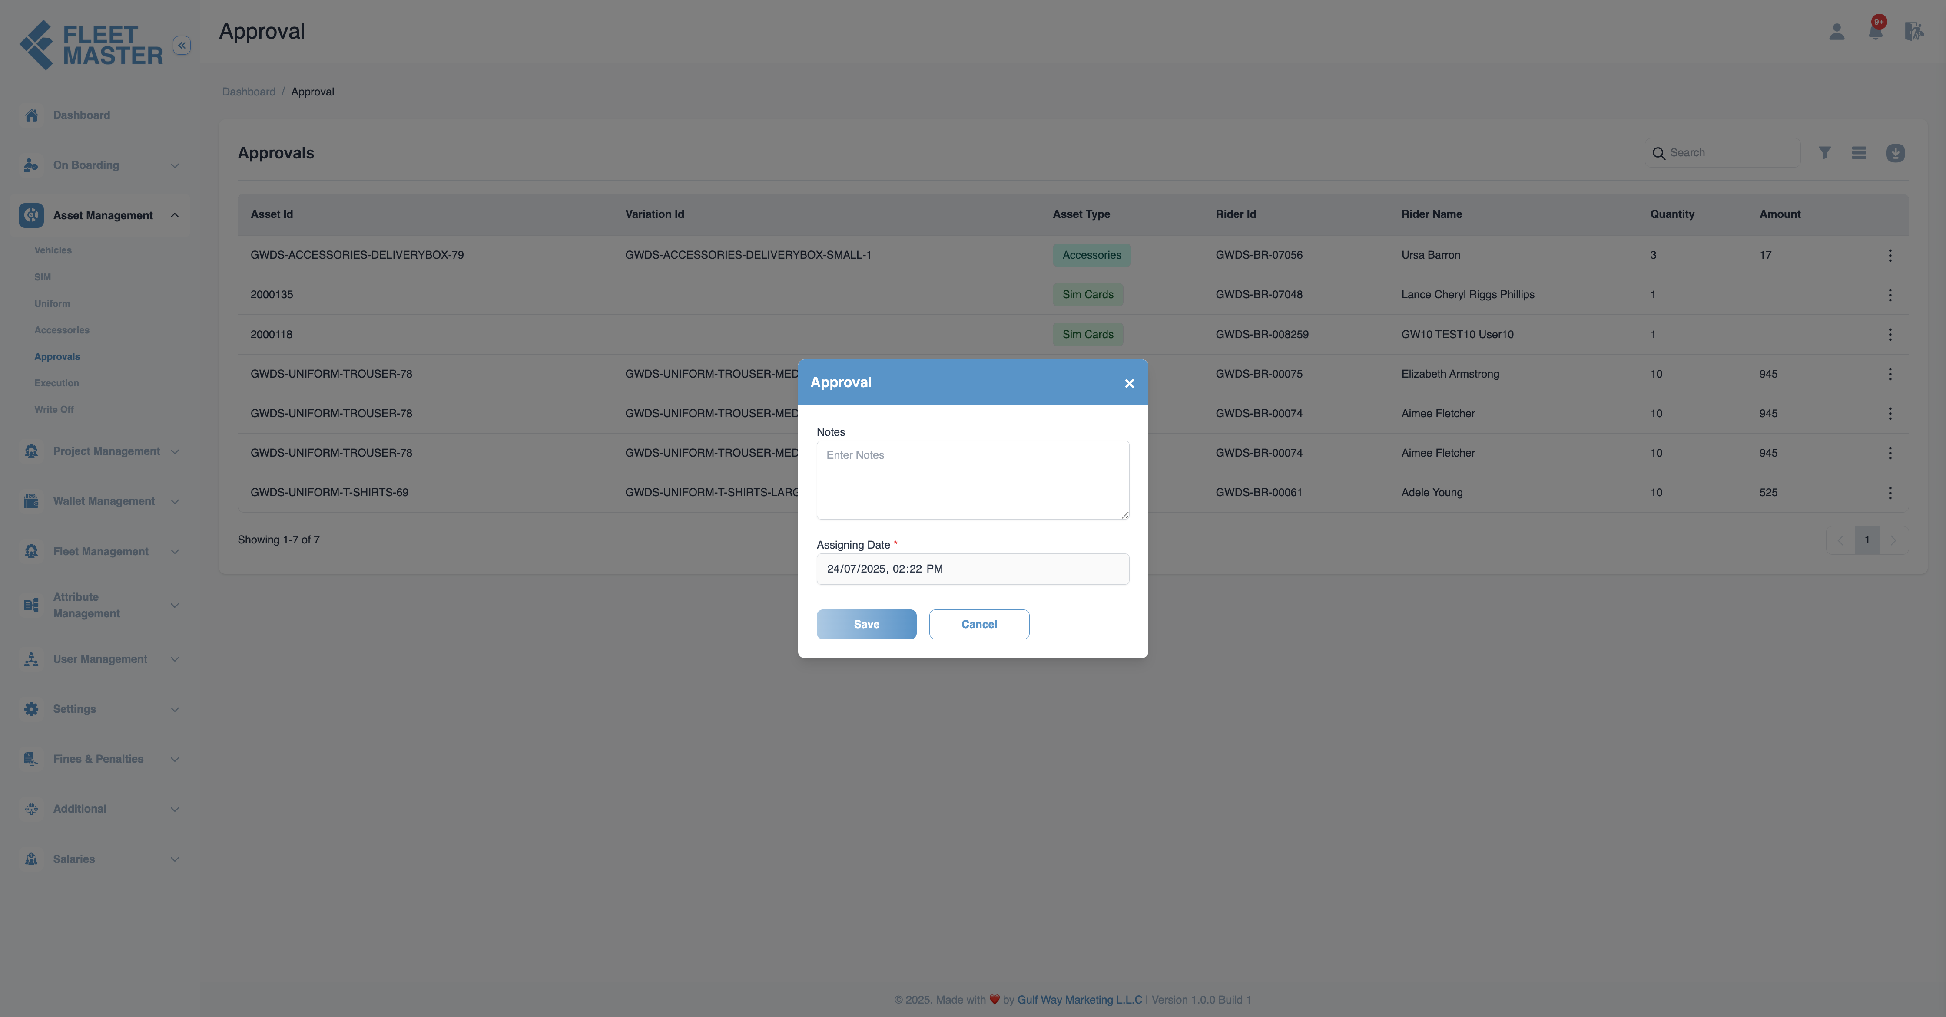
Task: Click the Wallet Management icon
Action: point(31,501)
